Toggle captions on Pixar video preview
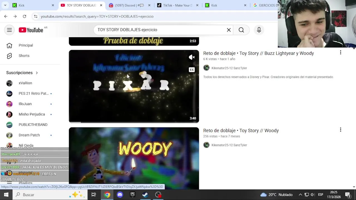The width and height of the screenshot is (356, 200). coord(192,70)
